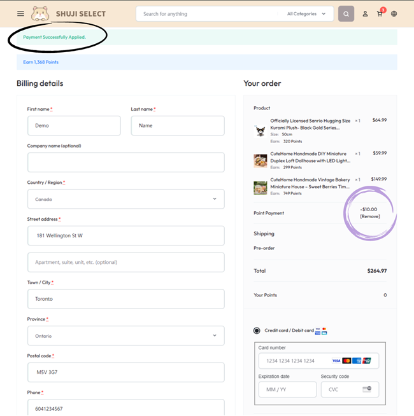Click the Phone number field
Image resolution: width=414 pixels, height=416 pixels.
[x=126, y=408]
